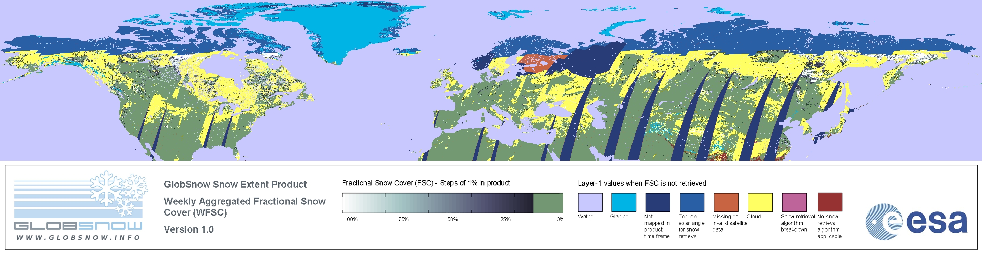
Task: Click the pink algorithm breakdown swatch
Action: 794,202
